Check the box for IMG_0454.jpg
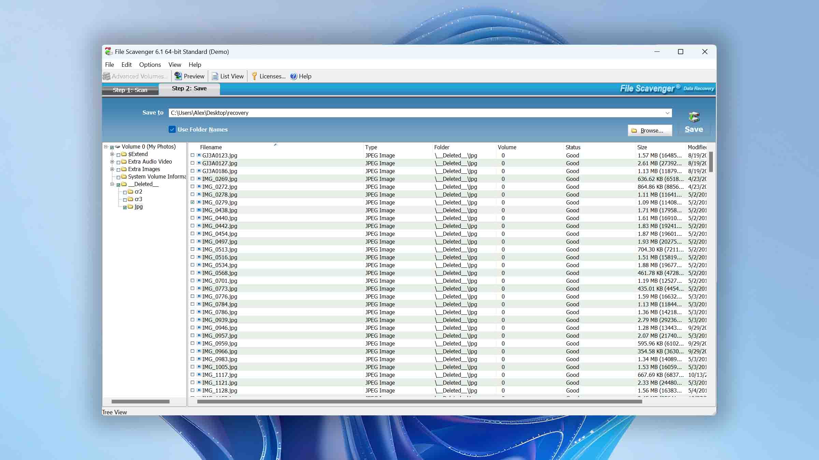Viewport: 819px width, 460px height. [192, 233]
